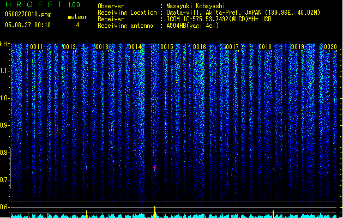Click the Receiving Location field label
The image size is (343, 218).
tap(127, 13)
